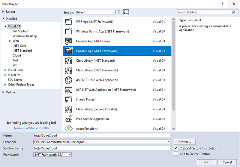Click the Solution name input field
Viewport: 240px width, 167px height.
(102, 148)
